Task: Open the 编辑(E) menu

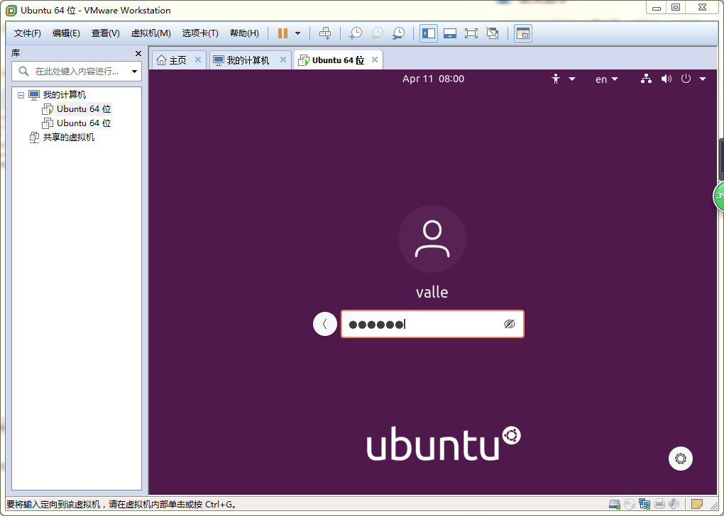Action: [66, 33]
